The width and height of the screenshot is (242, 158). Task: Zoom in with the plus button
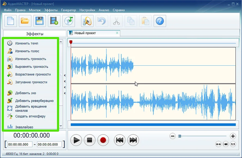(x=233, y=136)
